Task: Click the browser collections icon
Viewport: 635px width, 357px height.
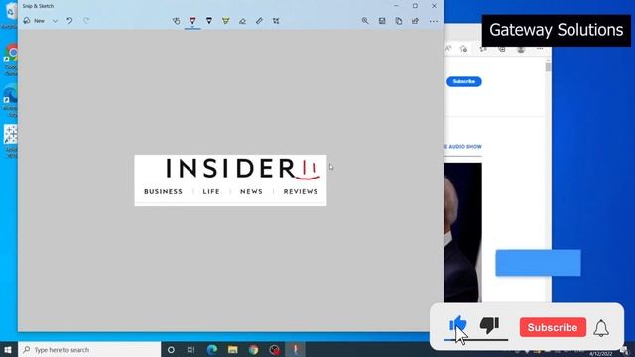Action: [502, 49]
